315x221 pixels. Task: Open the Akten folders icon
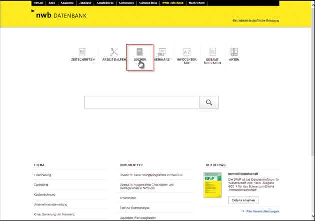[x=234, y=52]
